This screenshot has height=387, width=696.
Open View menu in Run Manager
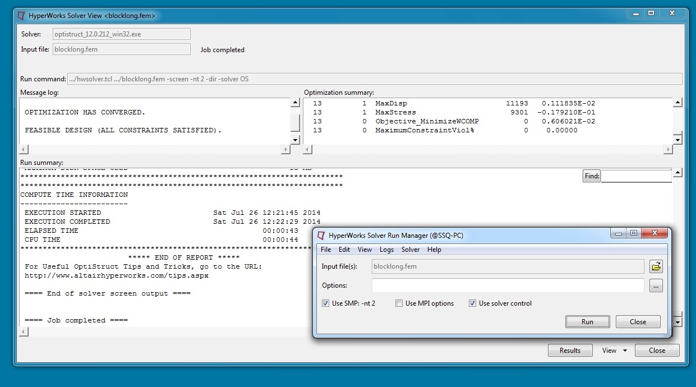(x=365, y=250)
